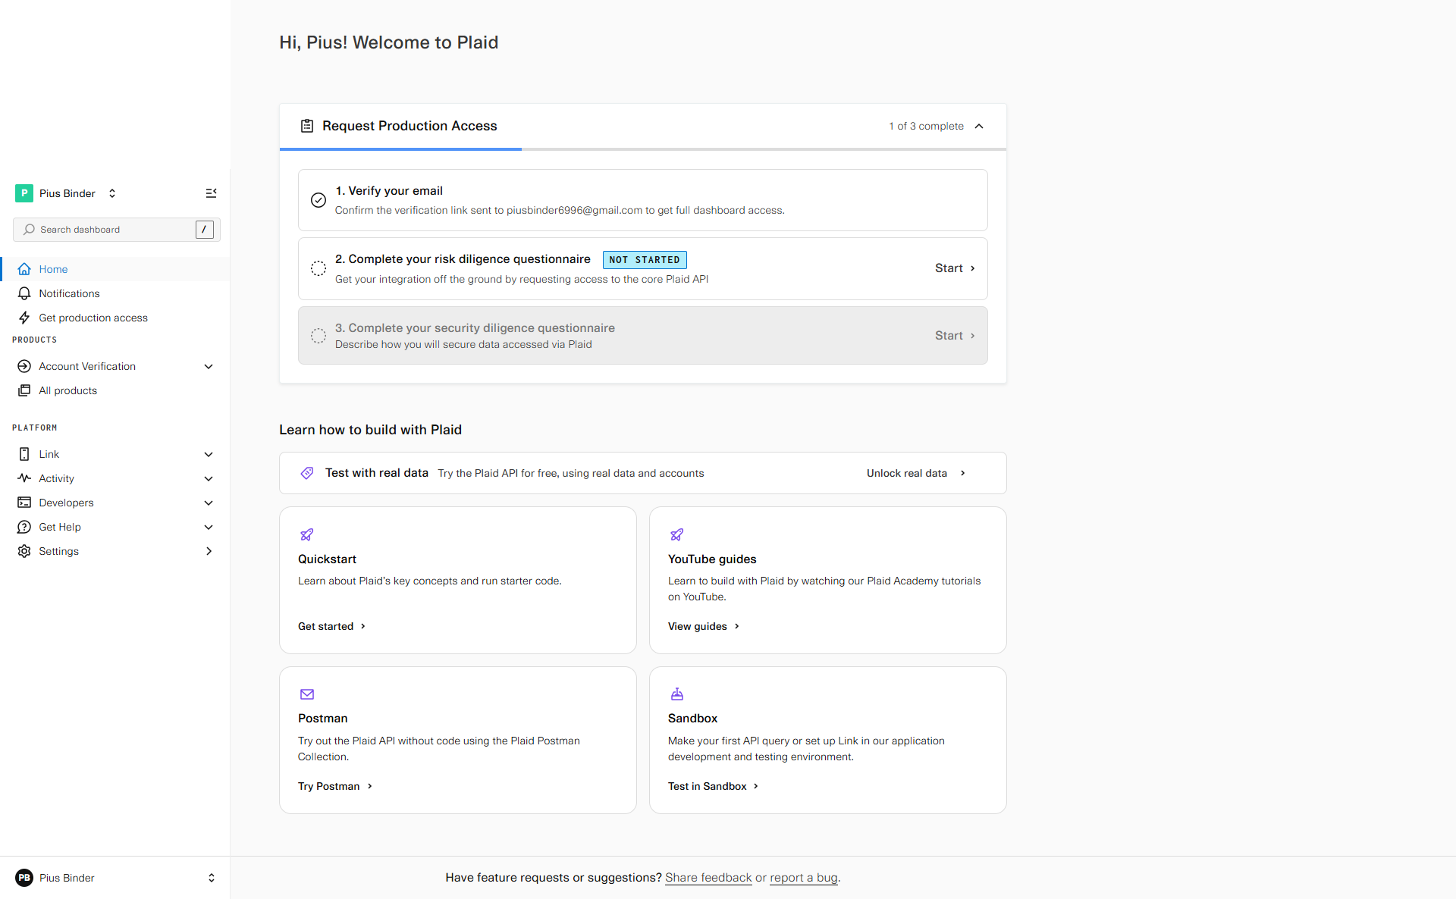Click the PB user avatar at bottom
Screen dimensions: 1456x899
coord(24,878)
